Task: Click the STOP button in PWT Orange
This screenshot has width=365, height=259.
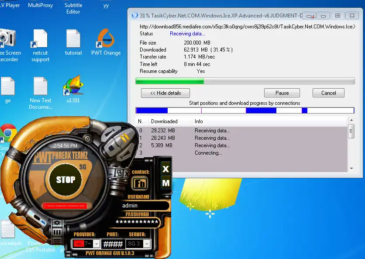Action: point(65,180)
